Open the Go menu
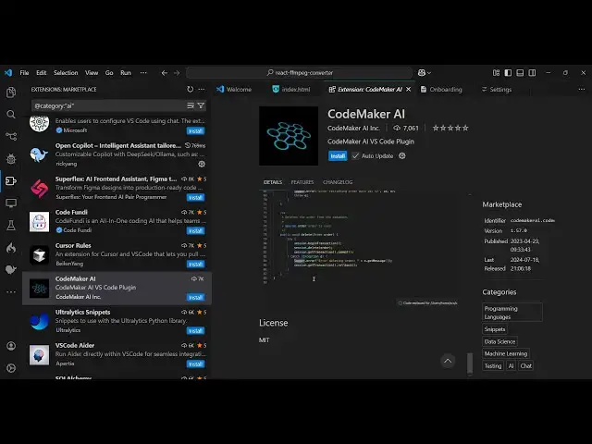 (109, 72)
